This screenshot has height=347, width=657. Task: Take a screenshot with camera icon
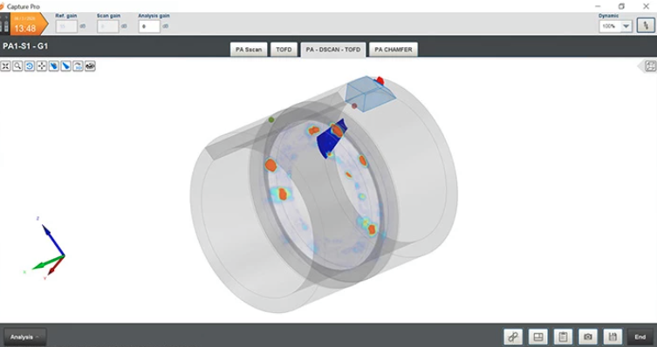pyautogui.click(x=588, y=337)
